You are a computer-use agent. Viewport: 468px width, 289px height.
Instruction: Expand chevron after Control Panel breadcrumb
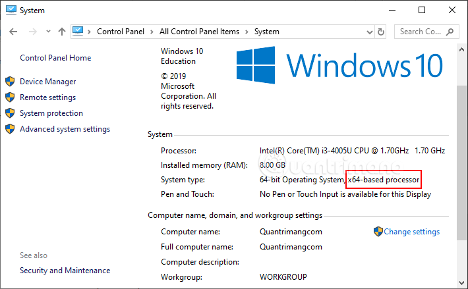point(153,32)
